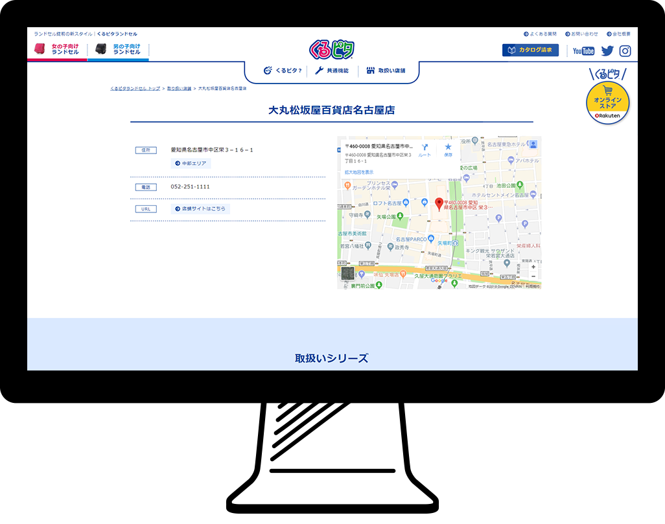Open the 会社概要 link

click(x=618, y=34)
